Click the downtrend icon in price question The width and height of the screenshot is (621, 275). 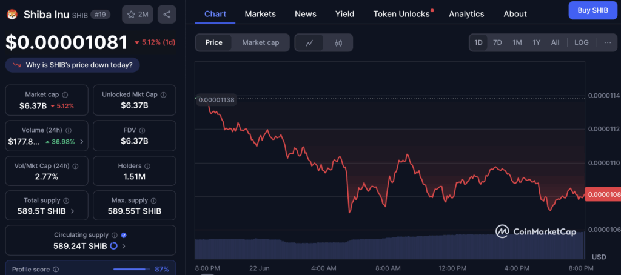click(x=16, y=65)
